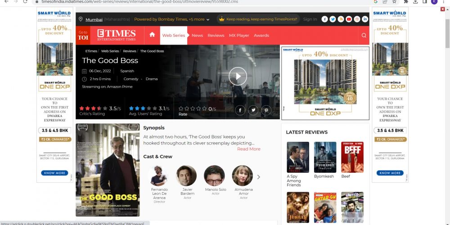The width and height of the screenshot is (450, 225).
Task: Open Byomkesh review thumbnail
Action: pyautogui.click(x=325, y=157)
